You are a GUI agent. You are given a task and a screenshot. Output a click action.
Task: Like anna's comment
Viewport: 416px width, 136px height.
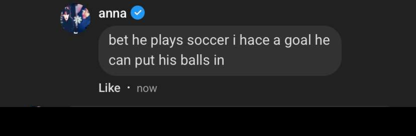[x=109, y=88]
